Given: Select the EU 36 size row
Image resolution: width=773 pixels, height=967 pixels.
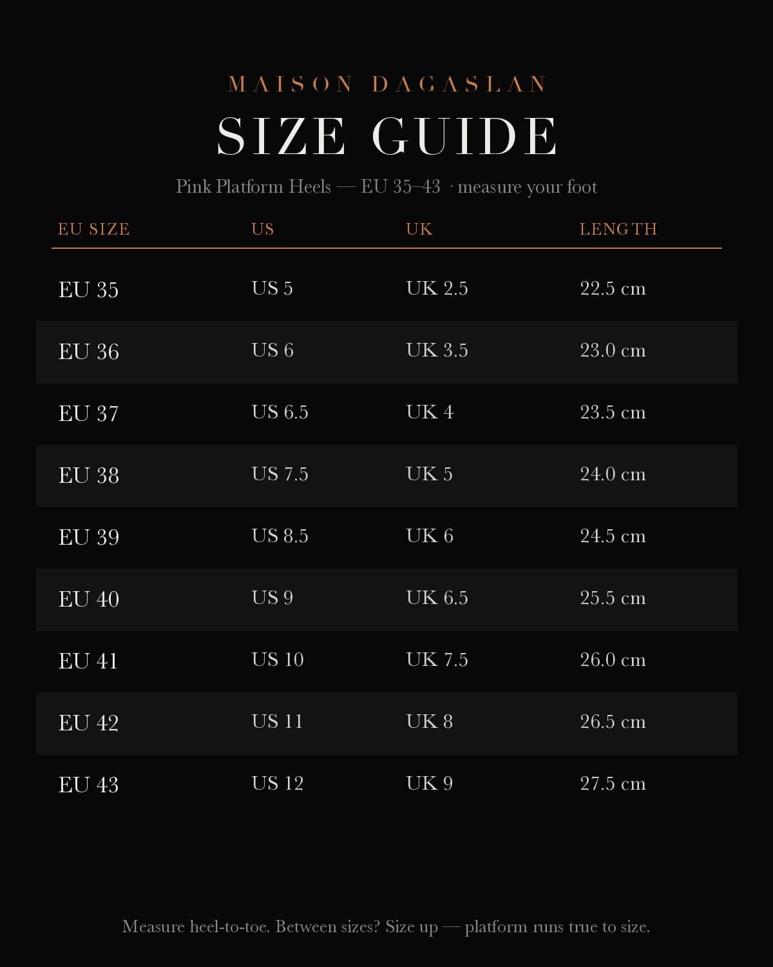Looking at the screenshot, I should (x=386, y=352).
